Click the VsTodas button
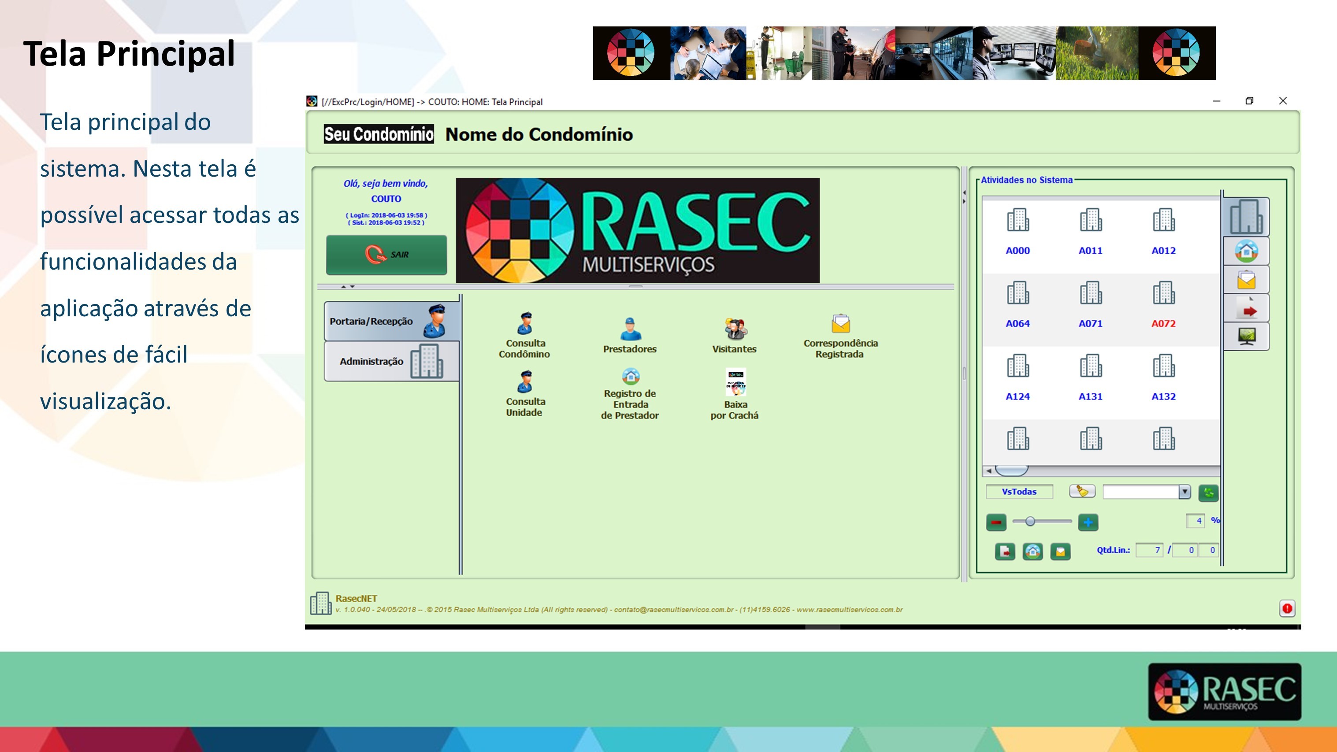 (1019, 492)
